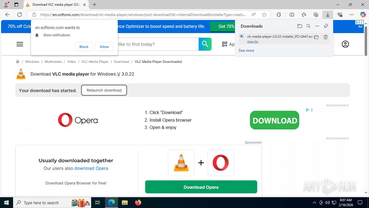Show vlc installer in folder

pyautogui.click(x=316, y=37)
